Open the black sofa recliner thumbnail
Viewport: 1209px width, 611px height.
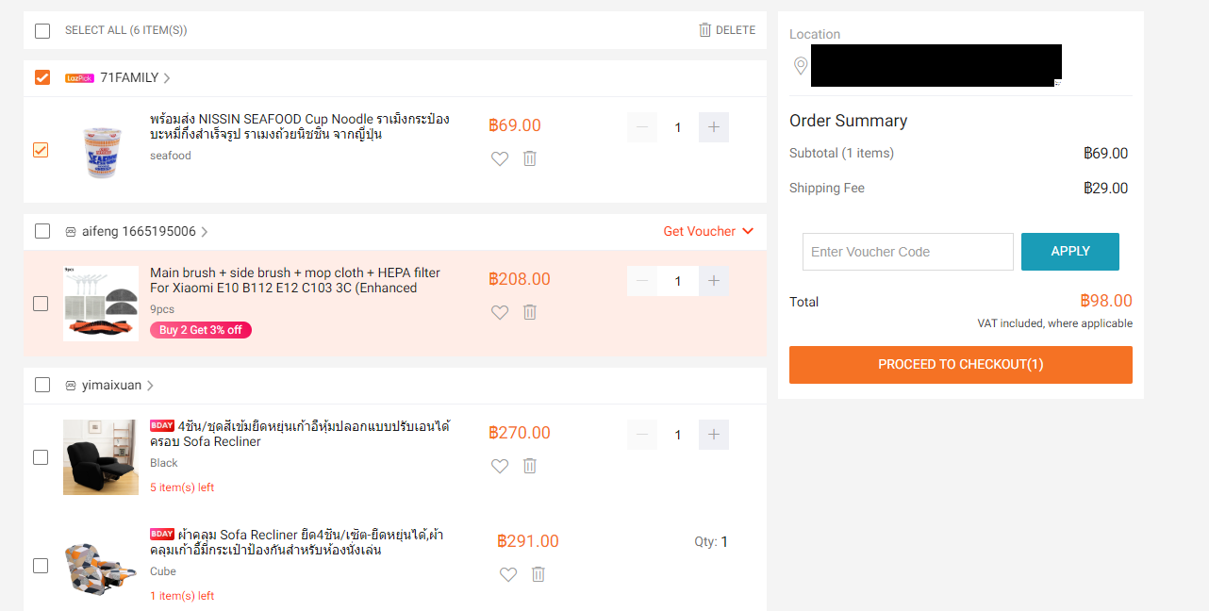point(101,457)
